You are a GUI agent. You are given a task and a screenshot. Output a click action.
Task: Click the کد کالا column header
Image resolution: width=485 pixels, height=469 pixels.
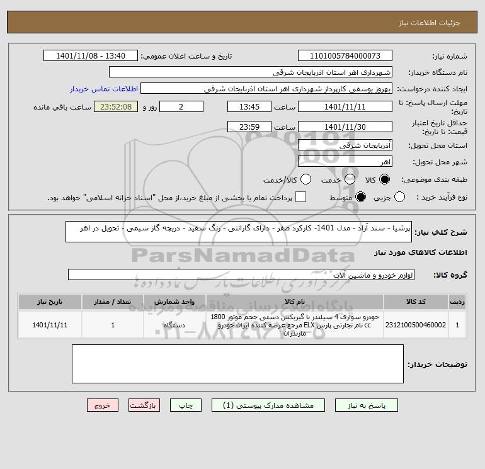coord(416,302)
